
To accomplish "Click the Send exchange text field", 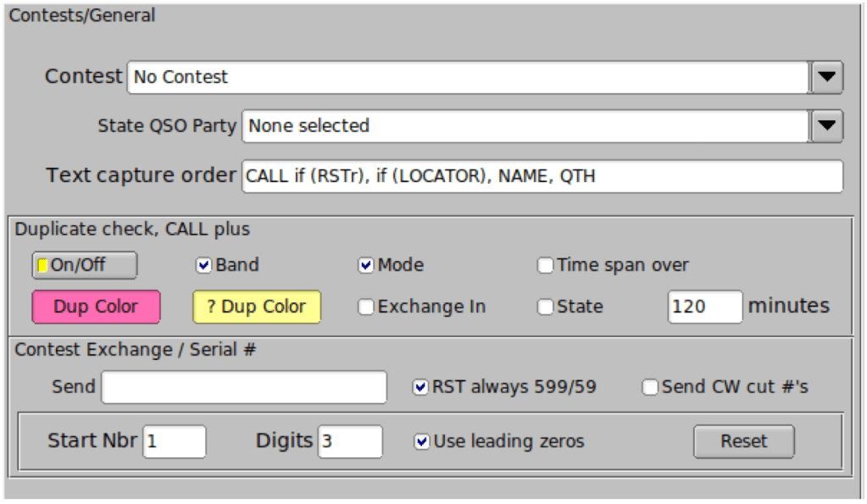I will 244,387.
